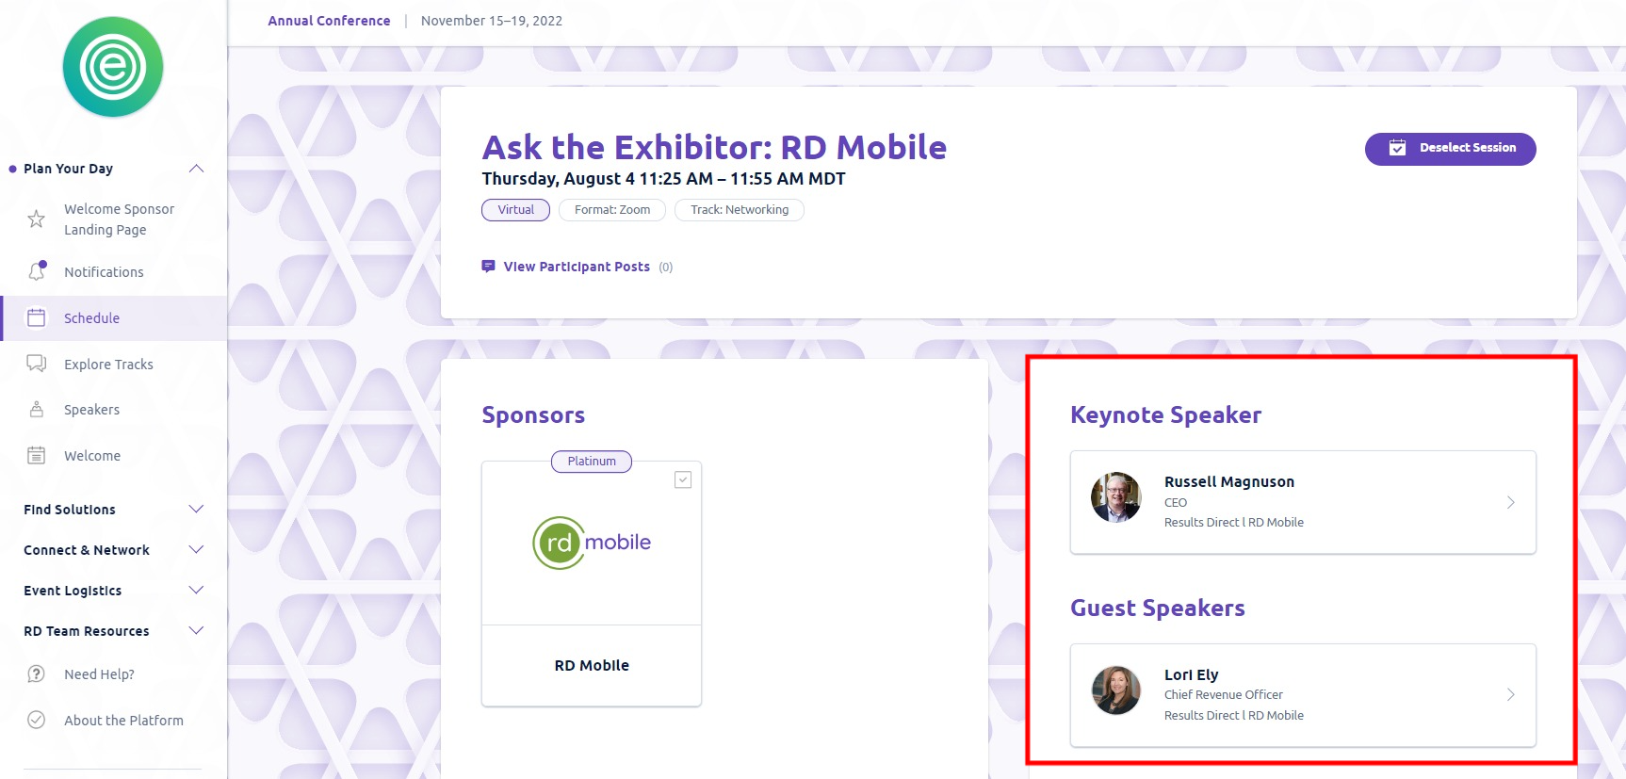
Task: Click the Chief Revenue Officer title text
Action: tap(1223, 695)
